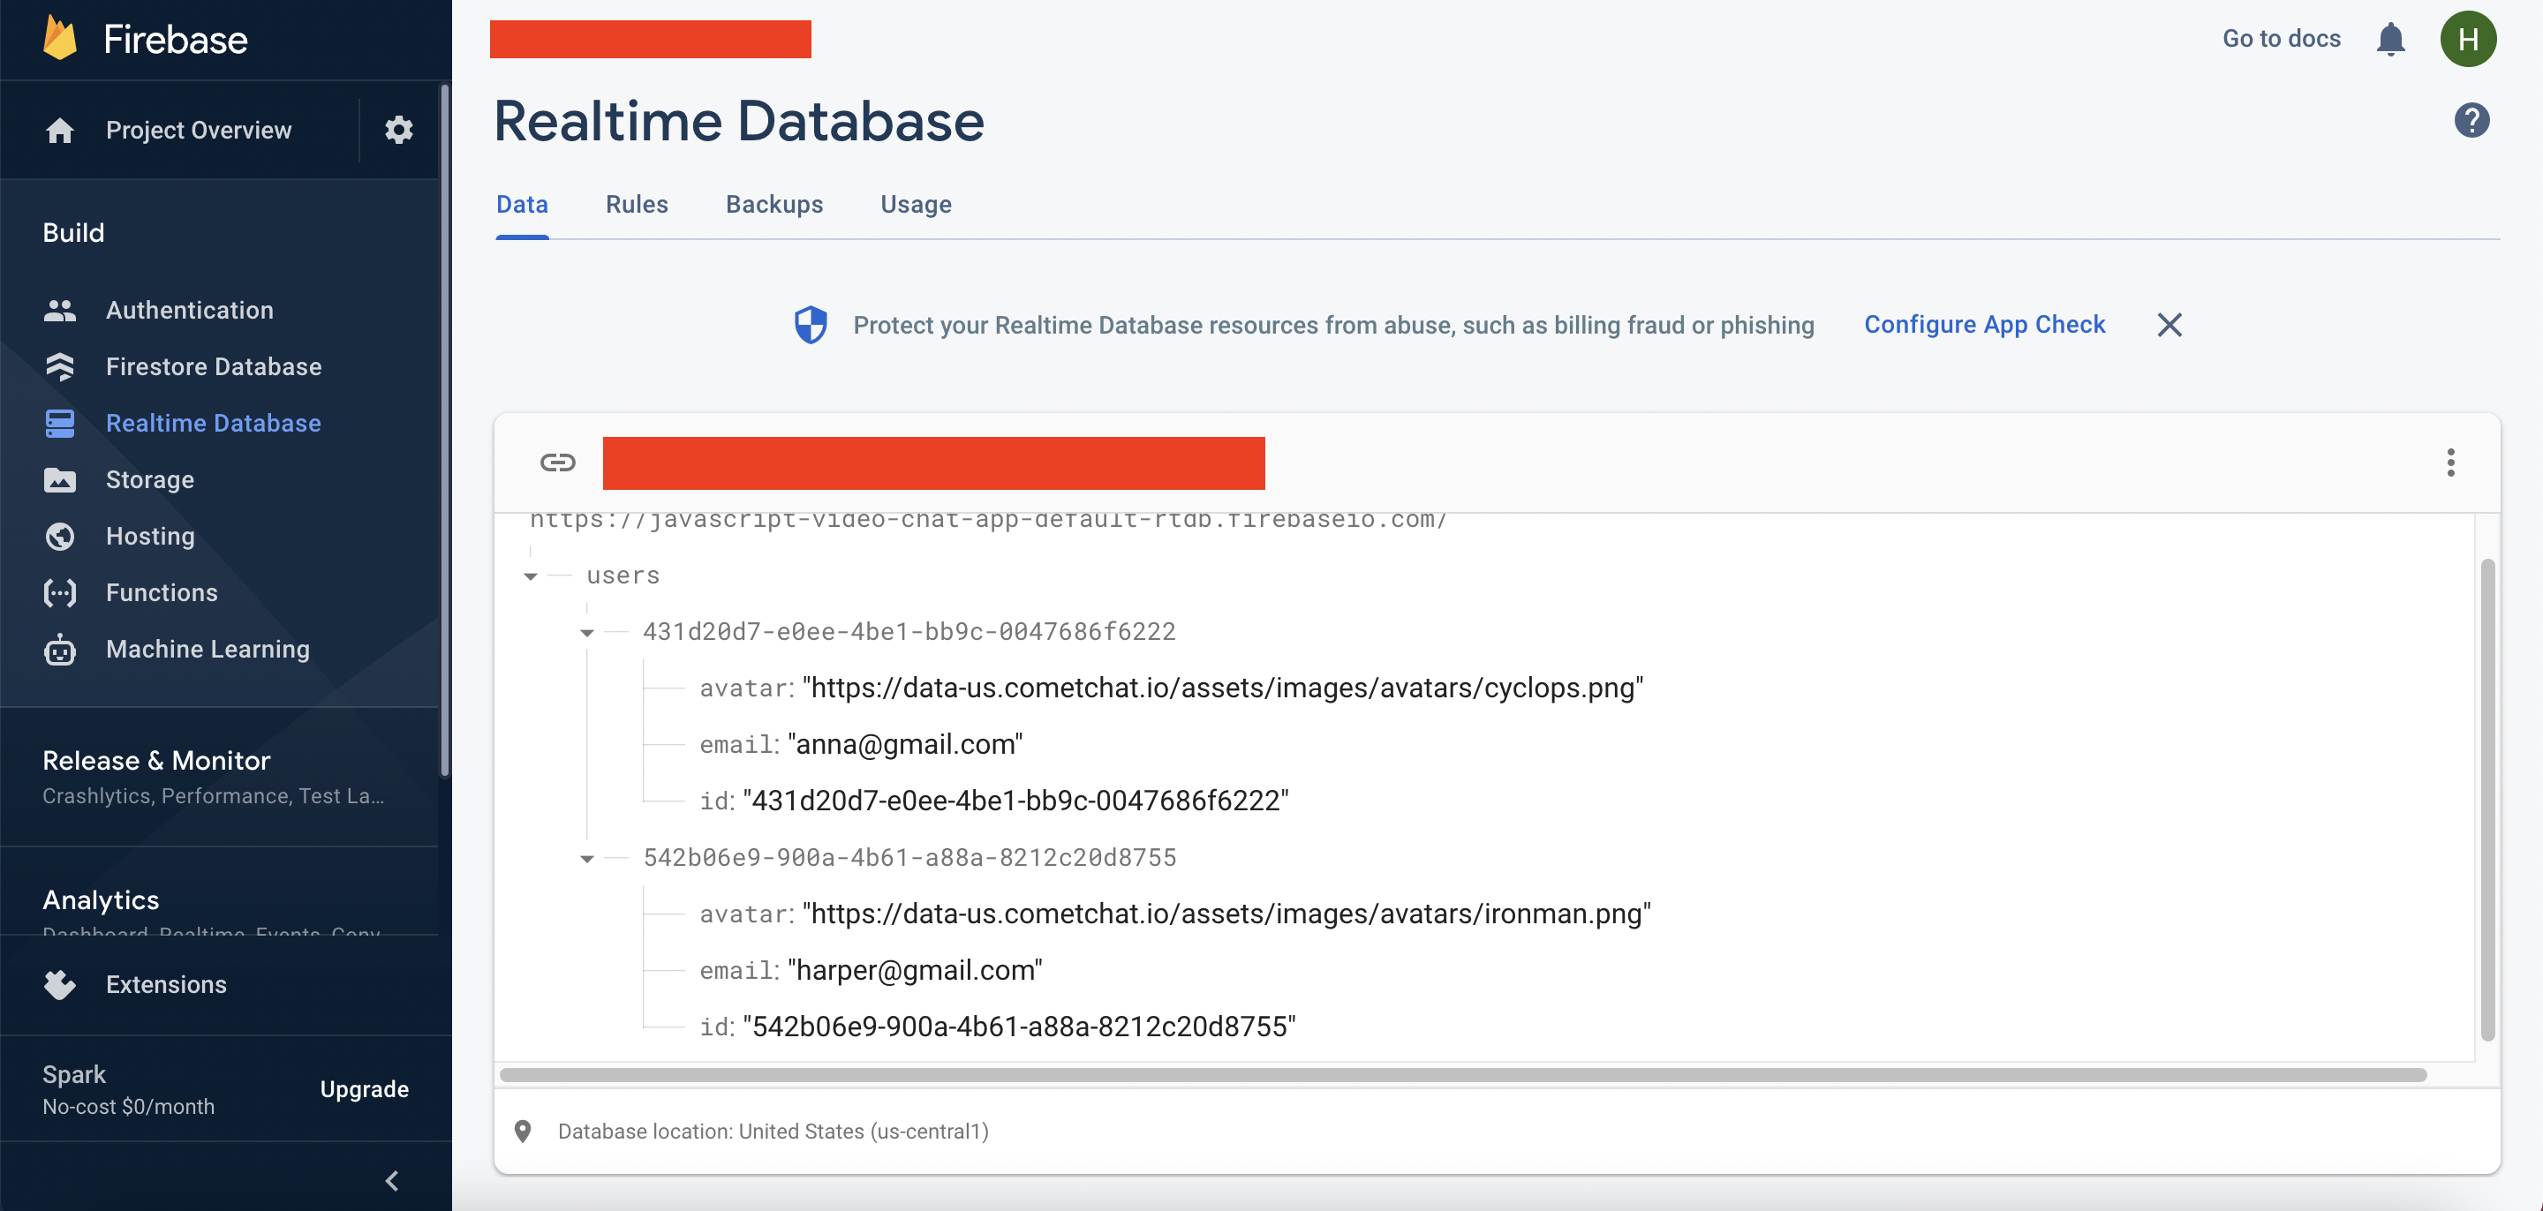Switch to the Backups tab
Screen dimensions: 2543x1211
(x=774, y=204)
